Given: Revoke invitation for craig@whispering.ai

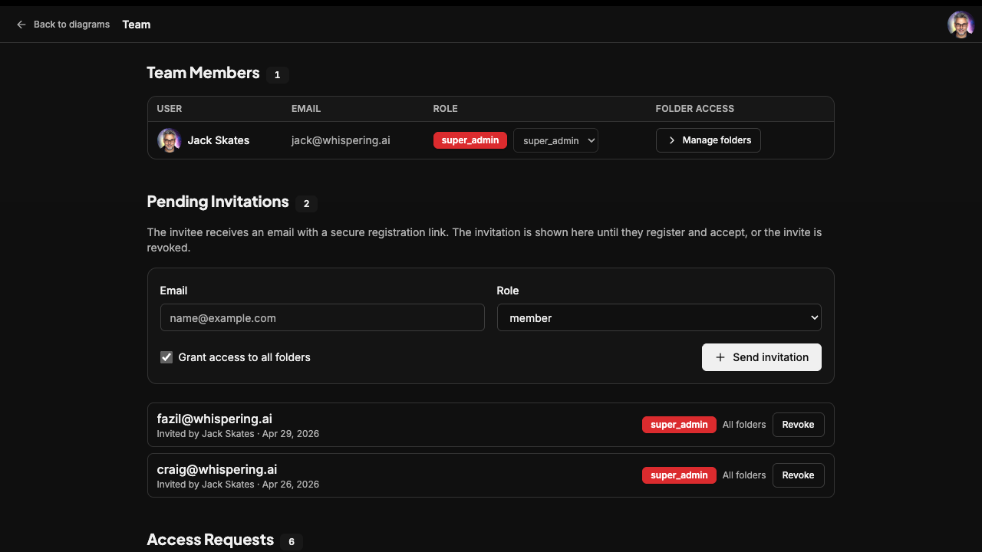Looking at the screenshot, I should click(798, 475).
